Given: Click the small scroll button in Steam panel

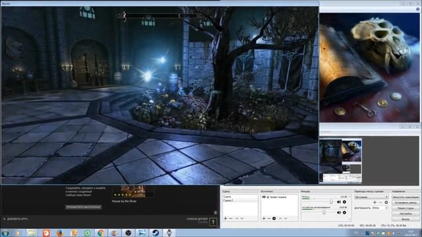Looking at the screenshot, I should (x=216, y=213).
